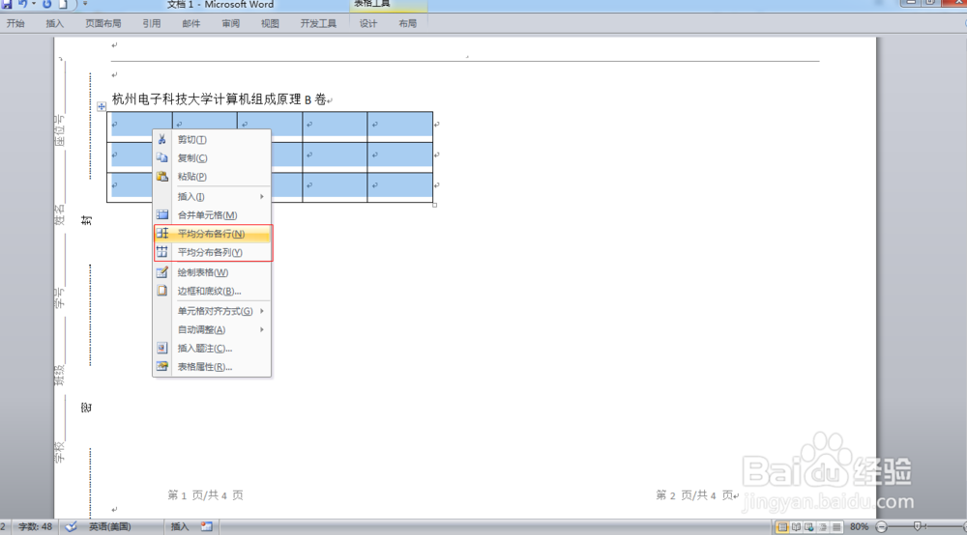
Task: Click the 字数: 48 word count in status bar
Action: (x=35, y=527)
